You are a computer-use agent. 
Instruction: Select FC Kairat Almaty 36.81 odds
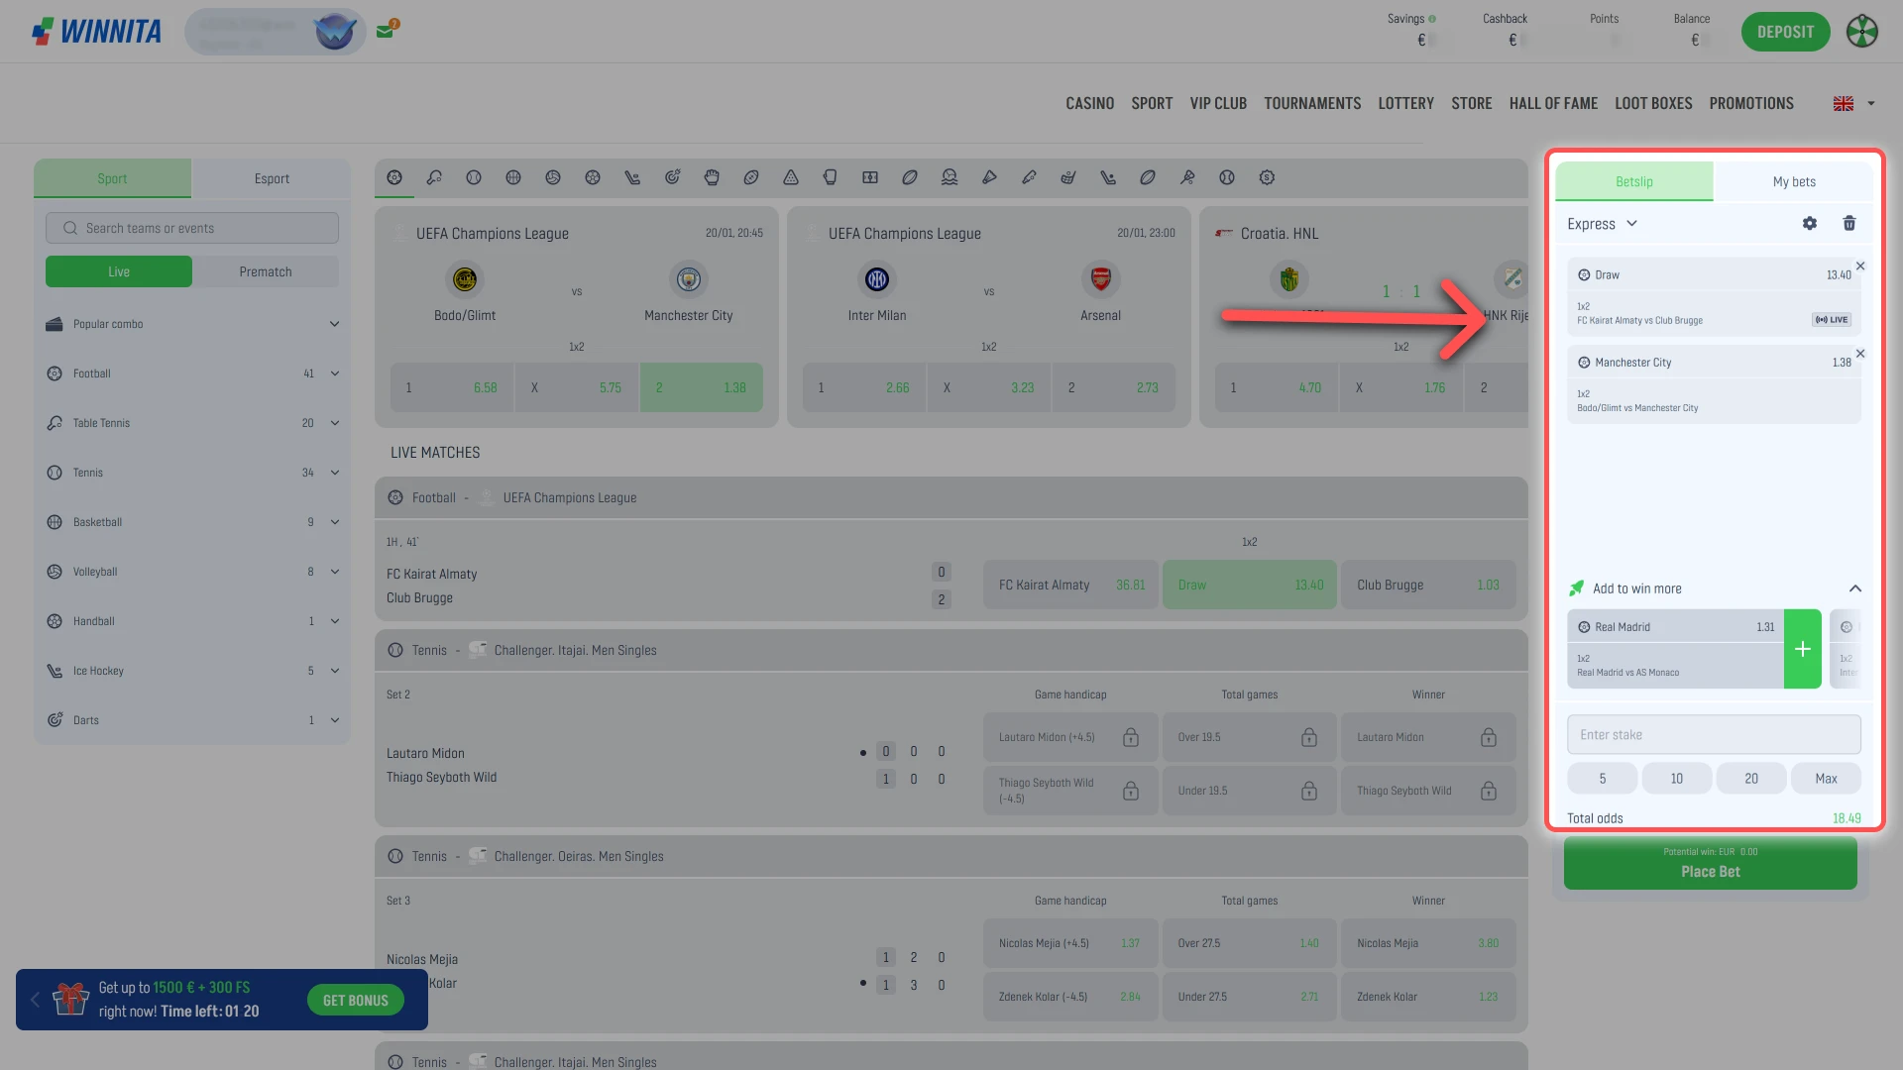click(1070, 586)
